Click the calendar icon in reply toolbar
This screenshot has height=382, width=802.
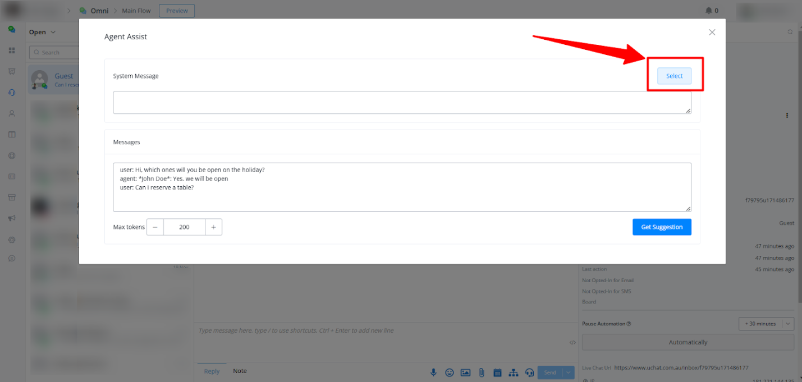click(497, 372)
